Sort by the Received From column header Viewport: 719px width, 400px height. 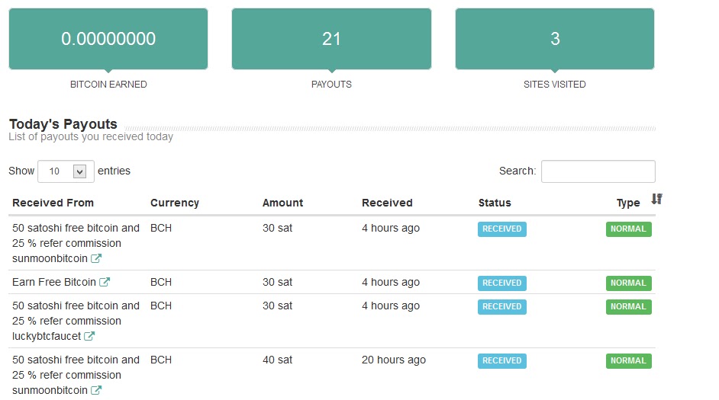53,203
